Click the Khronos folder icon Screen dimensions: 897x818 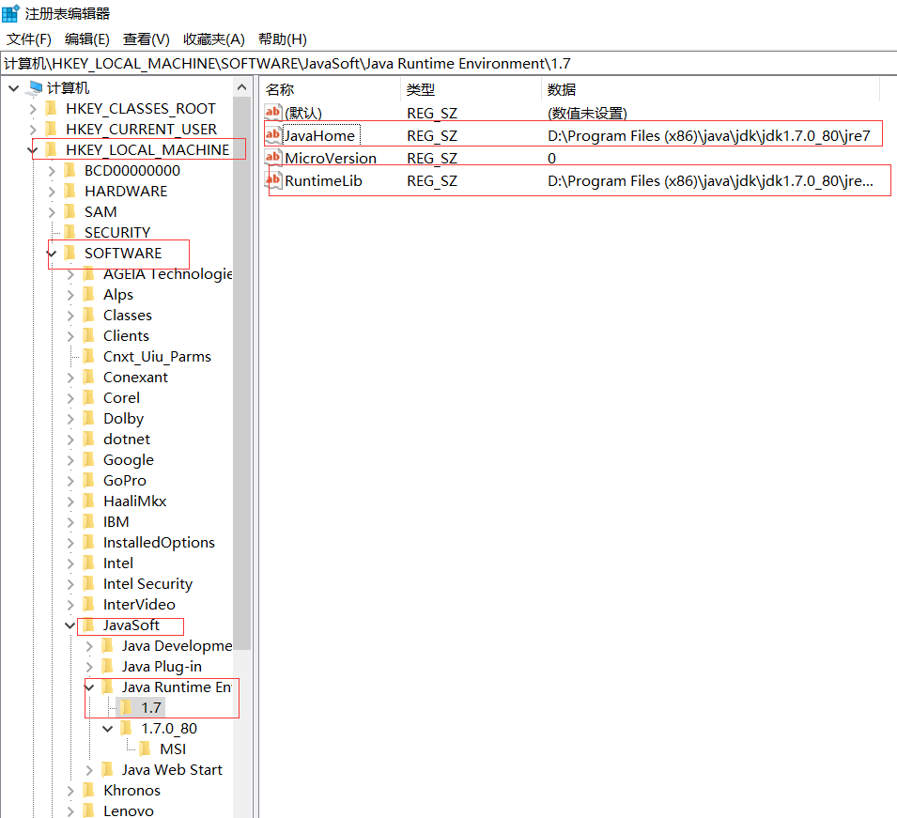click(88, 790)
